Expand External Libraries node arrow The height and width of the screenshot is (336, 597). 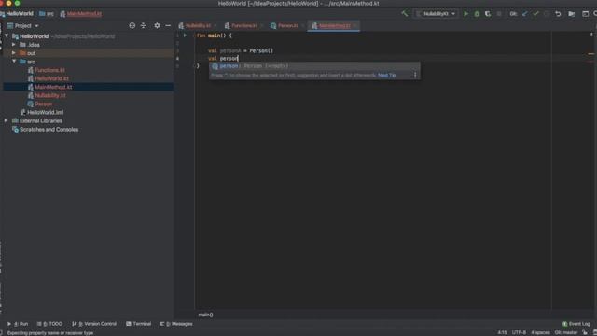coord(7,120)
